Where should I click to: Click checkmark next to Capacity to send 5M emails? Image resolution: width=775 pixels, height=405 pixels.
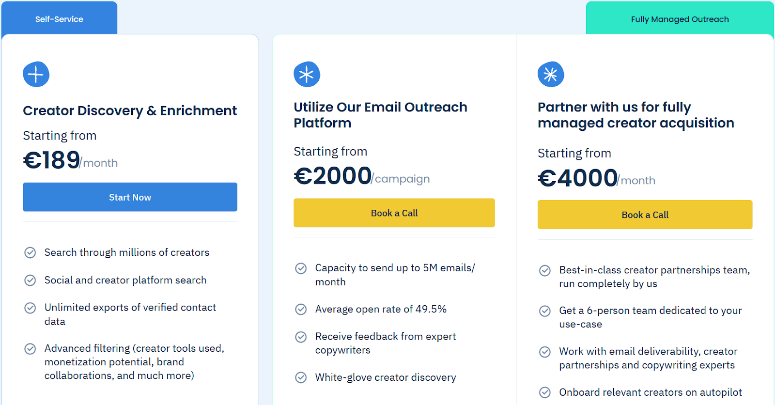pos(301,268)
